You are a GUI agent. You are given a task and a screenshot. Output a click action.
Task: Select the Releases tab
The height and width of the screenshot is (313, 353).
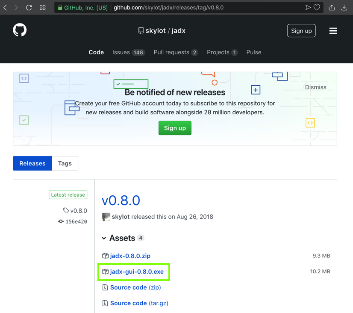point(32,163)
